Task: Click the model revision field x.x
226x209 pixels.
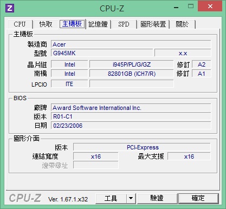Action: click(183, 53)
